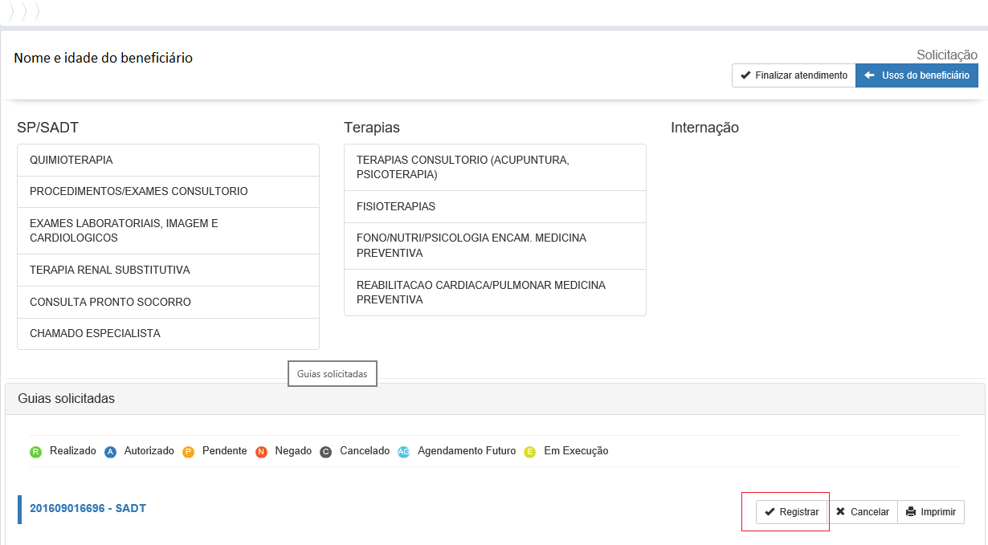
Task: Click the Cancelar button
Action: (x=862, y=511)
